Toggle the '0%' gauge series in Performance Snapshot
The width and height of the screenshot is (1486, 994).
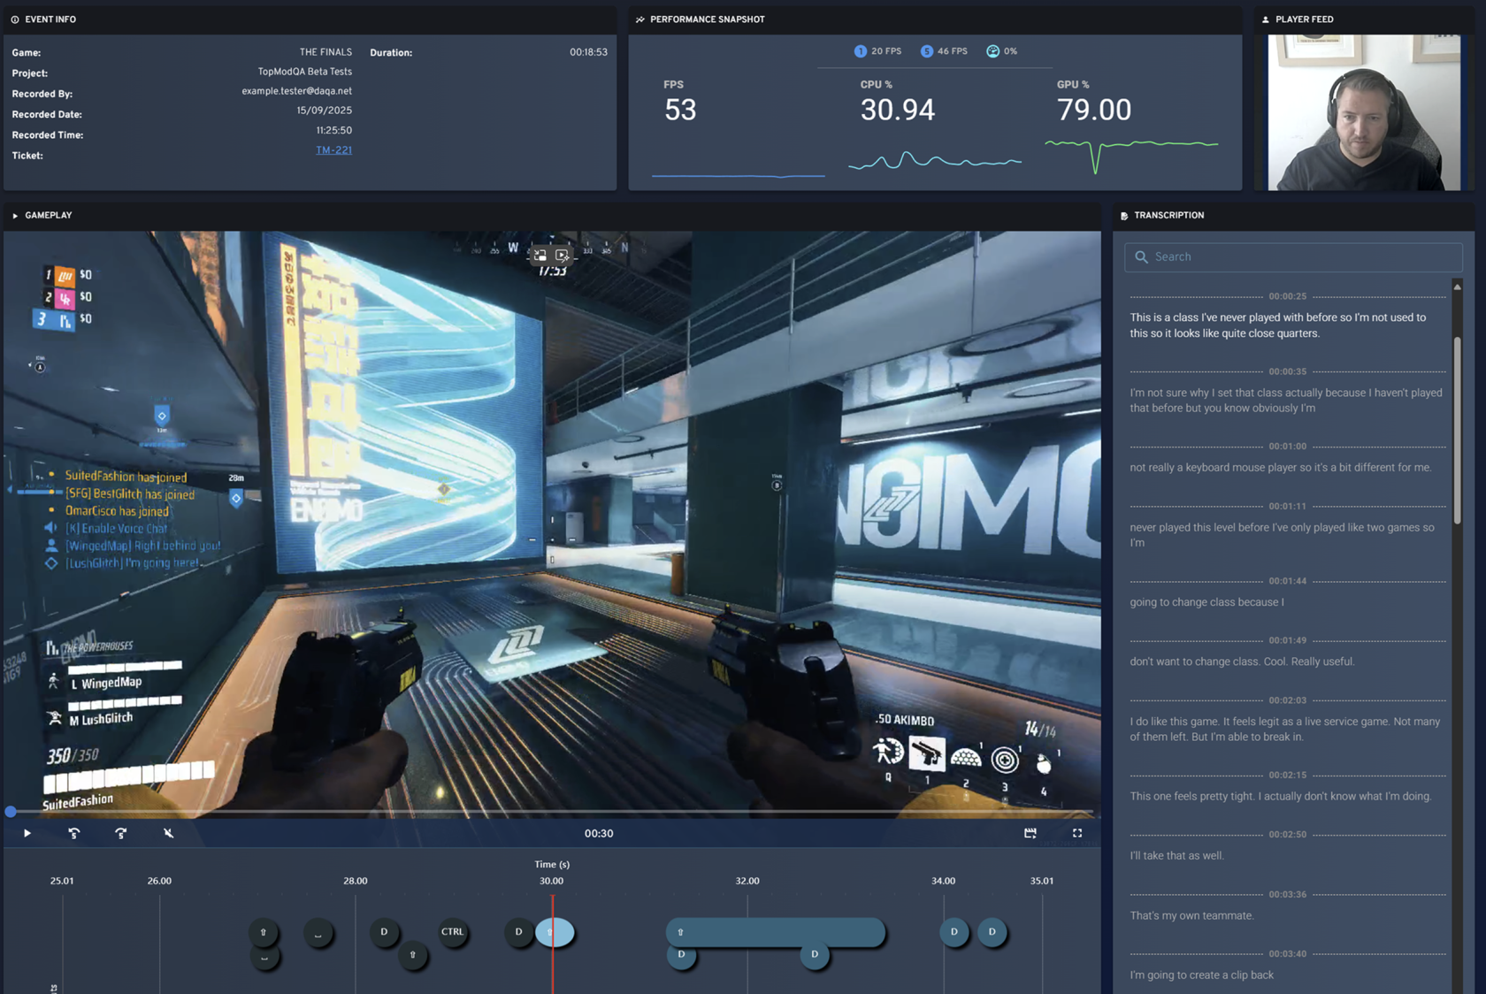(1001, 51)
